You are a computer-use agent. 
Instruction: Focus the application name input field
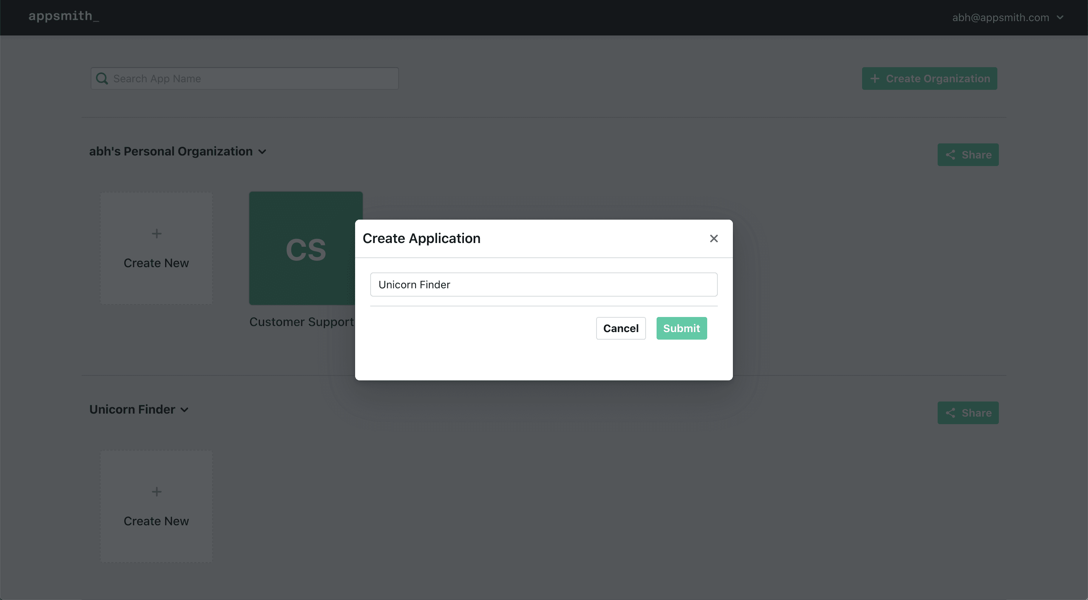click(543, 285)
